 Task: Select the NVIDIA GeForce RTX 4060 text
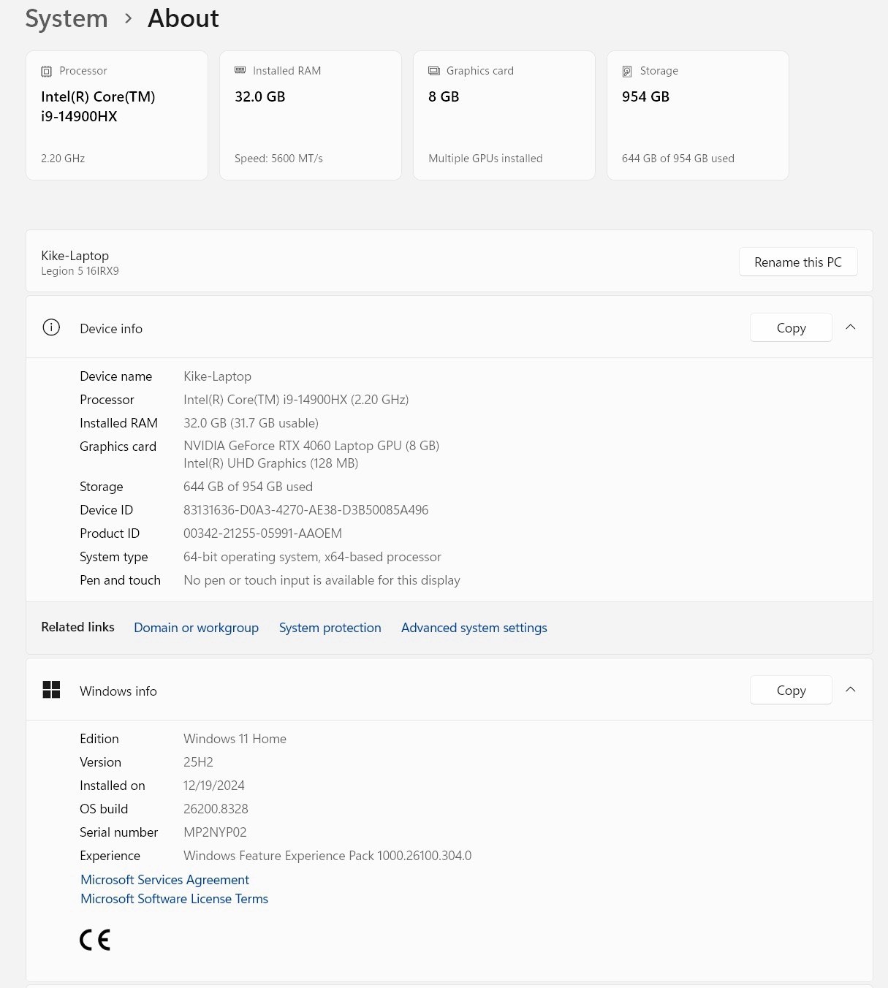pyautogui.click(x=311, y=446)
